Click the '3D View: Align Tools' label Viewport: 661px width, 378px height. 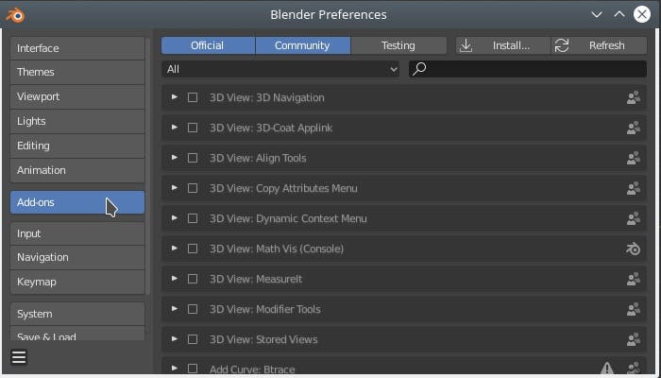258,158
